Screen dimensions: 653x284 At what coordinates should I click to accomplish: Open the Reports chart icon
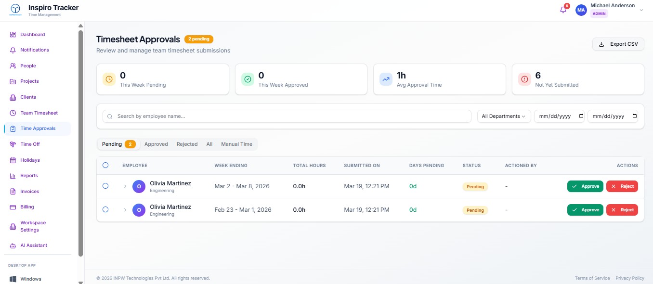tap(13, 176)
